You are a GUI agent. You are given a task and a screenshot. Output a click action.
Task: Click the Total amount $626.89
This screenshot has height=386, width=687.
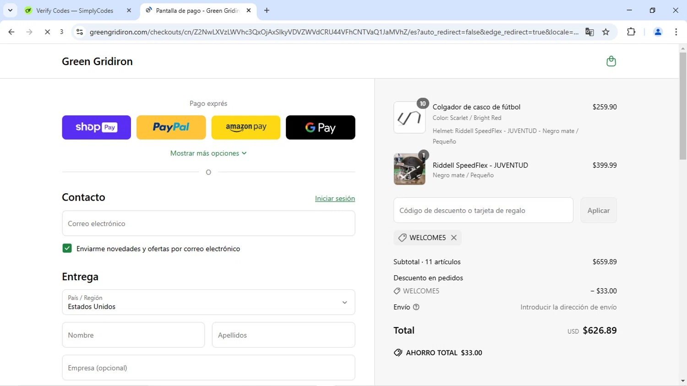(600, 331)
